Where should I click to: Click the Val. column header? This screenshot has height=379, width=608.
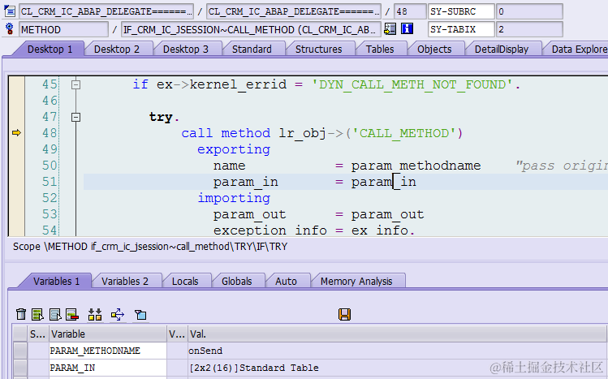(398, 334)
